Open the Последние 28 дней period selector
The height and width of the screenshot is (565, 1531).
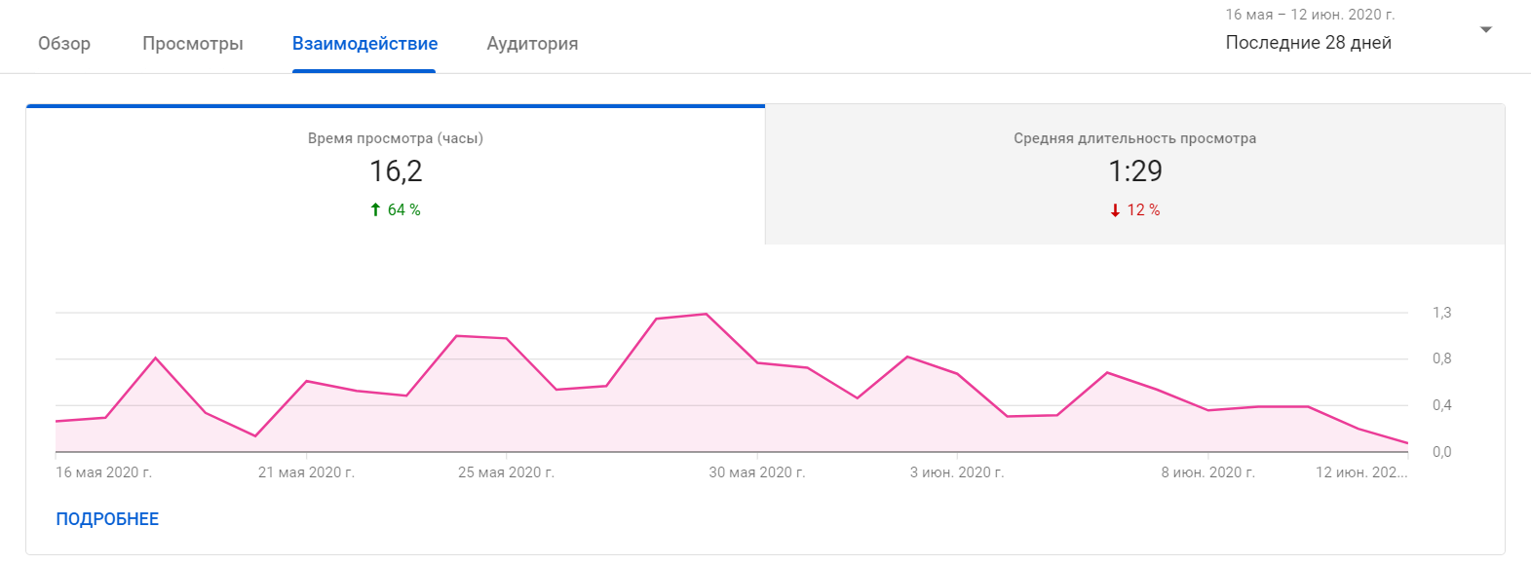click(1308, 43)
